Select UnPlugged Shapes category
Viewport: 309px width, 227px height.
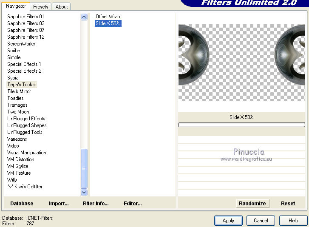pos(27,125)
